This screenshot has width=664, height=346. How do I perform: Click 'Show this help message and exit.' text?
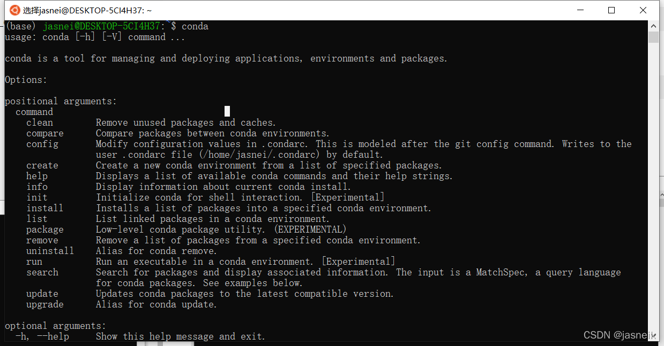coord(181,336)
